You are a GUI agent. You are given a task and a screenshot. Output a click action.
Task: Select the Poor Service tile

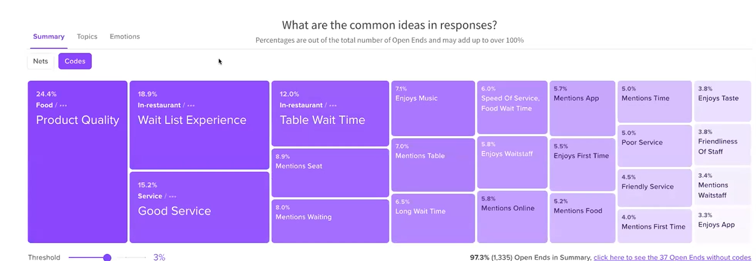pyautogui.click(x=655, y=145)
